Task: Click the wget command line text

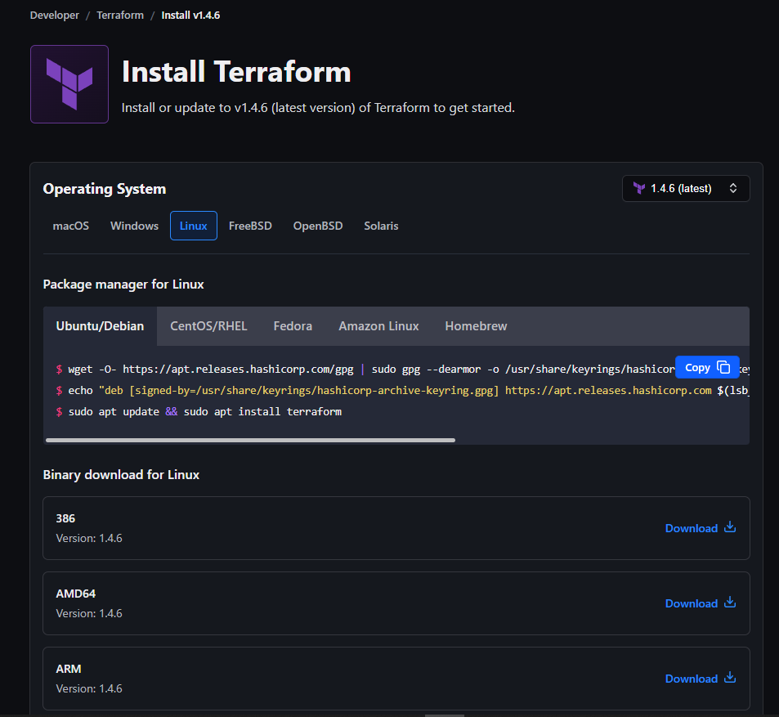Action: [365, 370]
